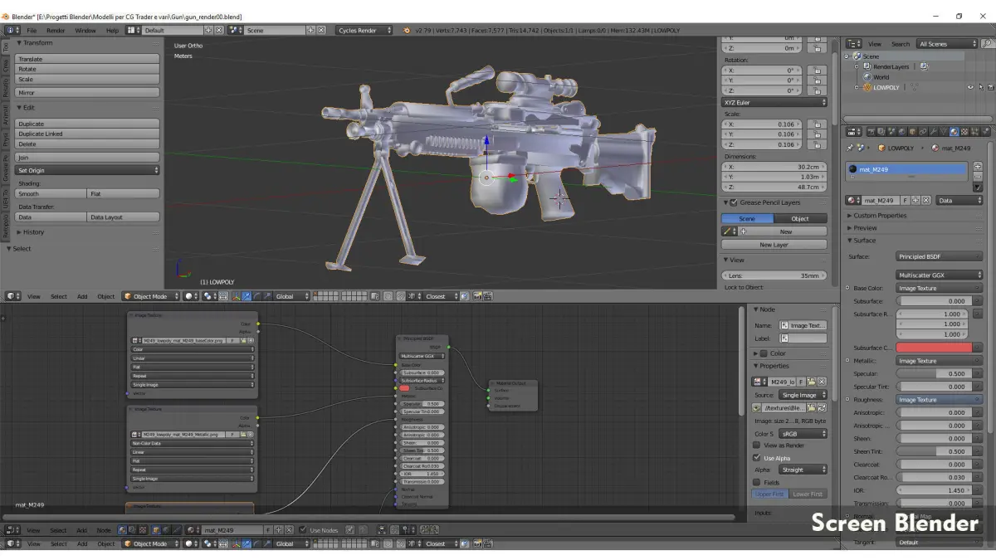
Task: Open the Help menu
Action: [112, 31]
